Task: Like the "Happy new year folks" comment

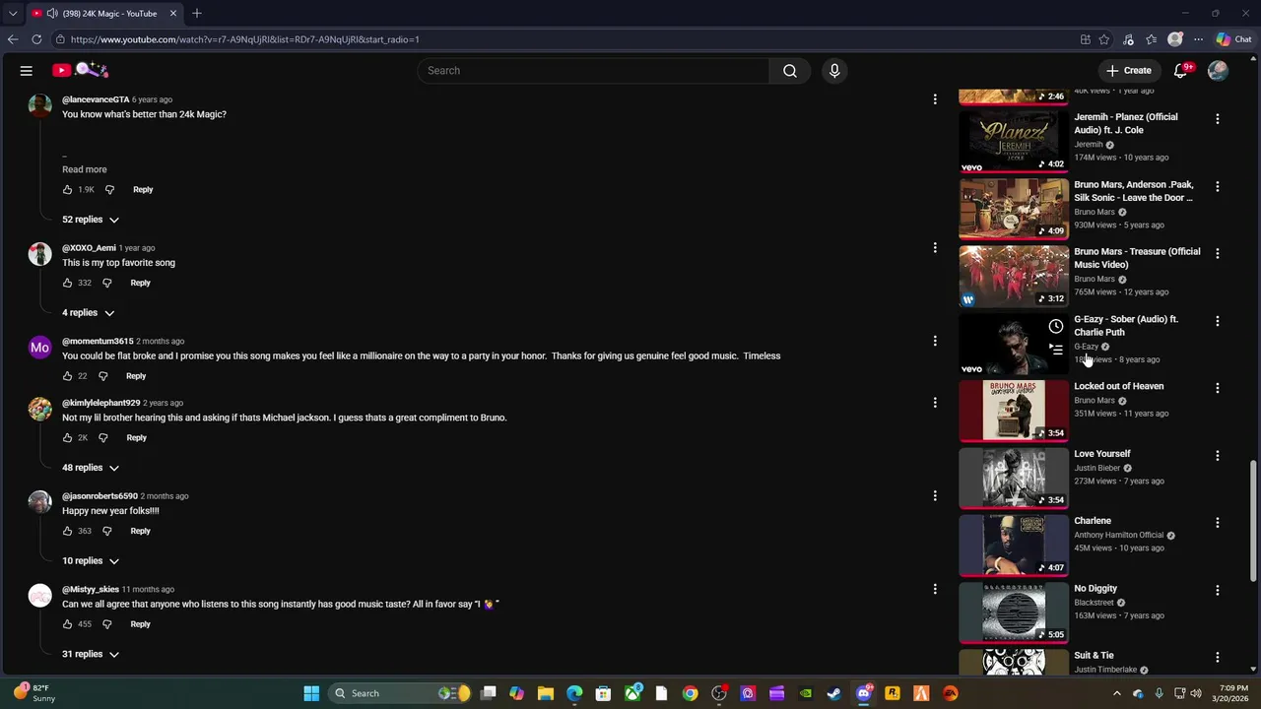Action: (67, 531)
